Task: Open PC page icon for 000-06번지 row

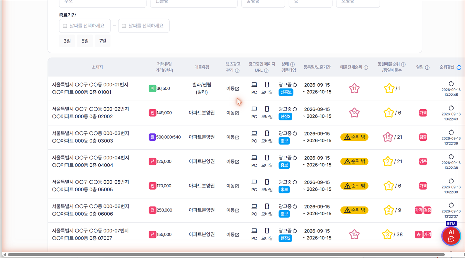Action: pyautogui.click(x=254, y=206)
